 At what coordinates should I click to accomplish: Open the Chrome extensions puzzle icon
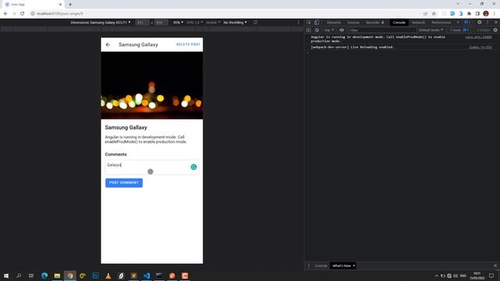coord(469,14)
